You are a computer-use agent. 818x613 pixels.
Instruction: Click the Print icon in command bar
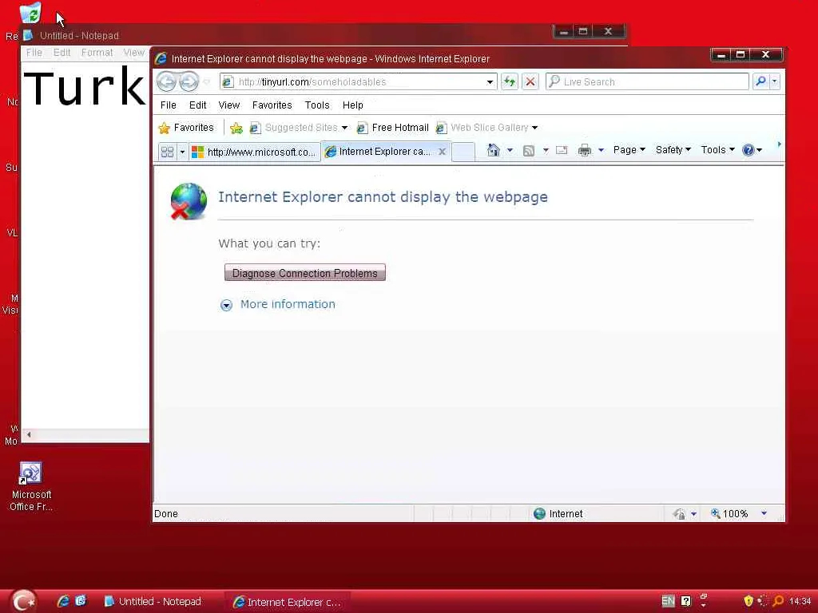click(x=585, y=151)
